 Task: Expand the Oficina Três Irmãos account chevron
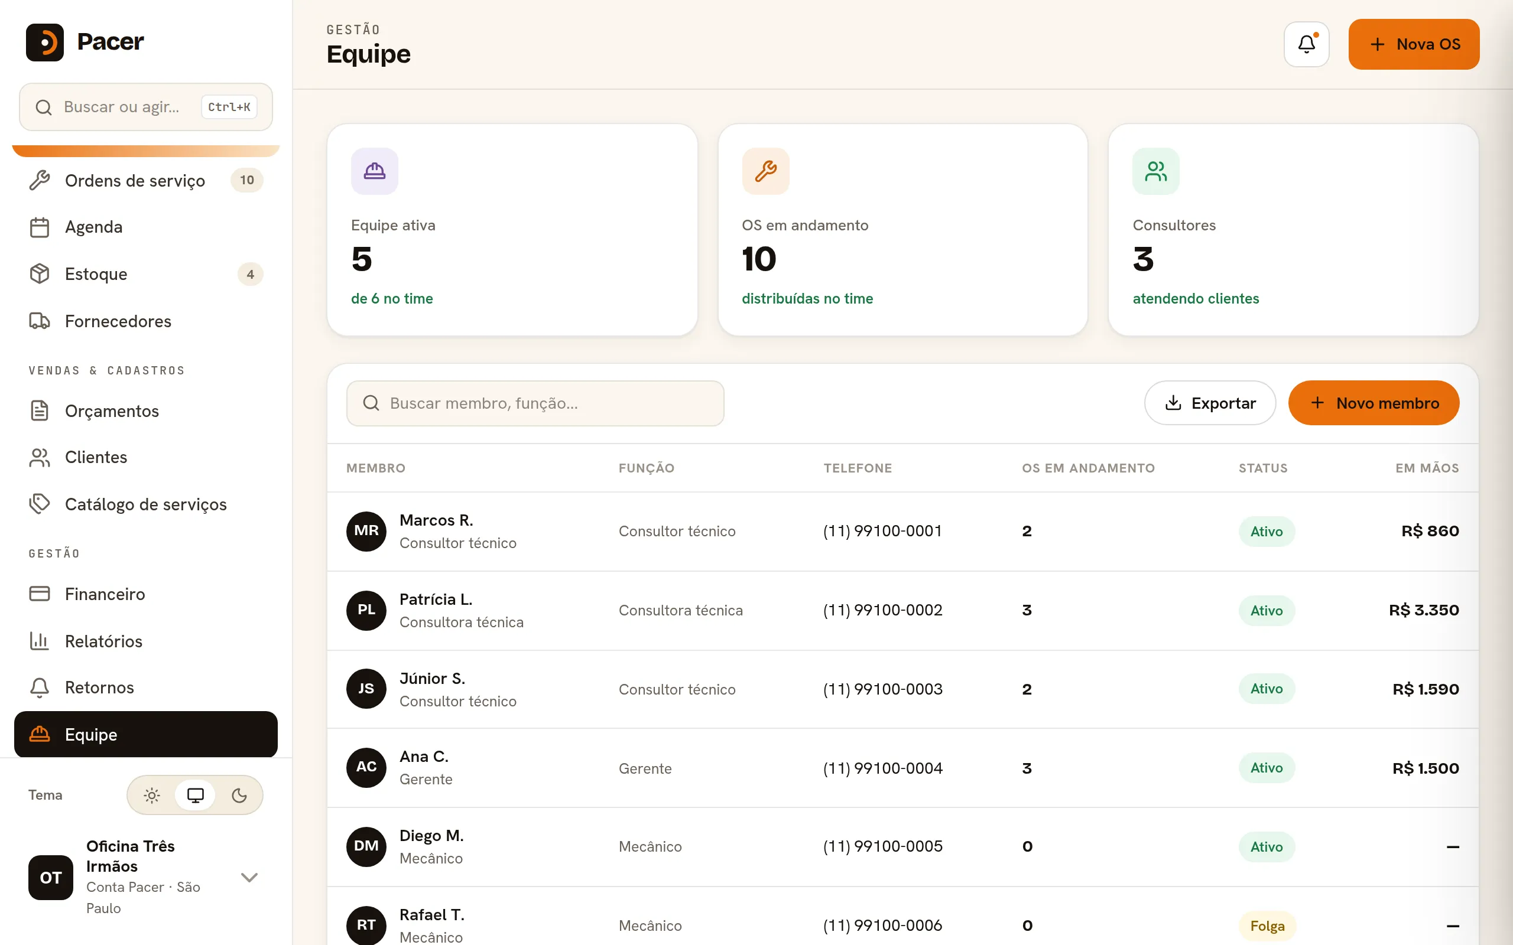(x=249, y=877)
